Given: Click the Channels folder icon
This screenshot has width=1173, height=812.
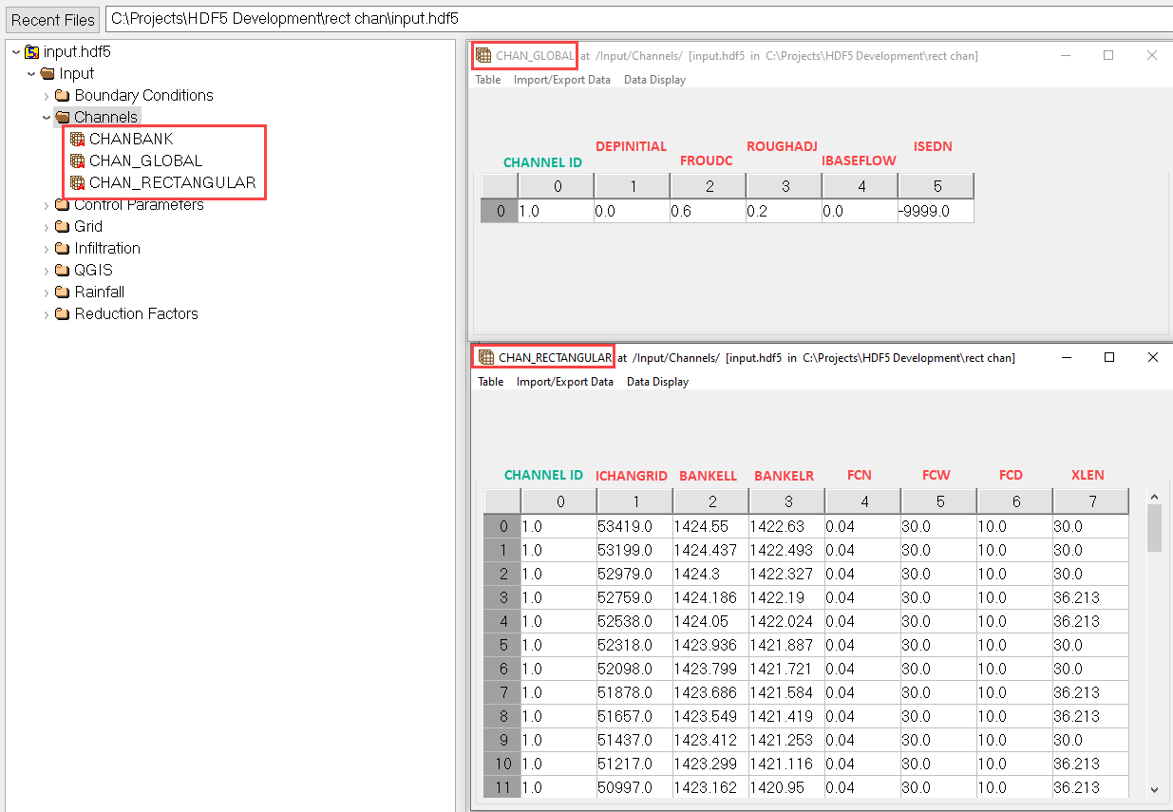Looking at the screenshot, I should (63, 118).
